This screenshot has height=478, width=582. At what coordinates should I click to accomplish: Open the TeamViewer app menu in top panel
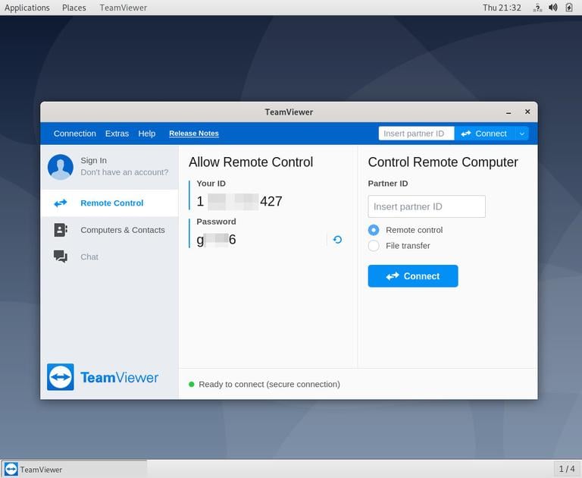pyautogui.click(x=124, y=8)
